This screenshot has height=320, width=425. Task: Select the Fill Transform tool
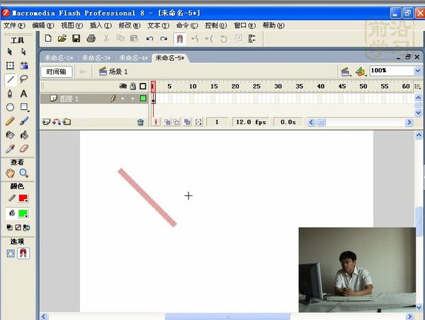click(24, 65)
